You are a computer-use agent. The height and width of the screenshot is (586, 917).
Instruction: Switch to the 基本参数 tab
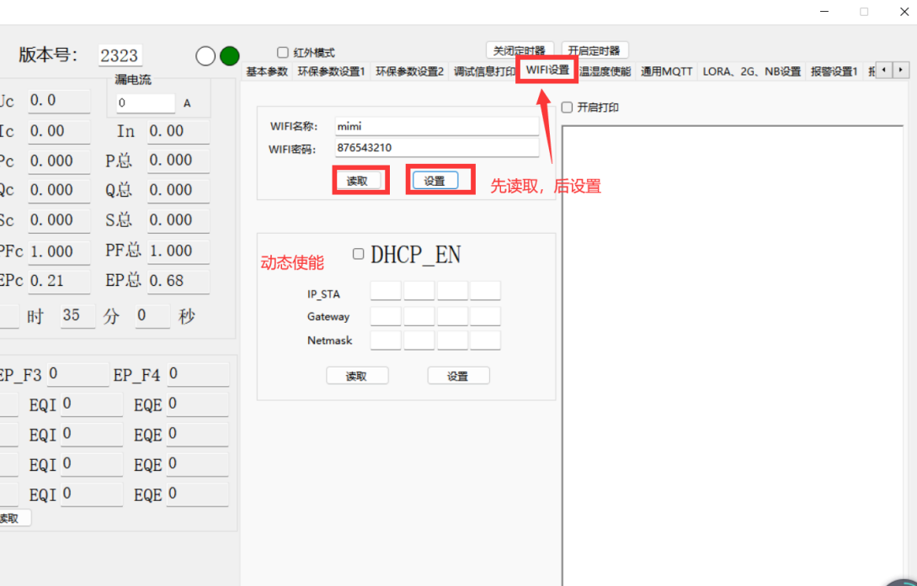click(x=267, y=71)
